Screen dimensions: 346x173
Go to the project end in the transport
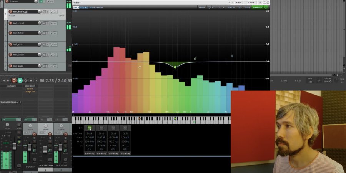(8, 81)
